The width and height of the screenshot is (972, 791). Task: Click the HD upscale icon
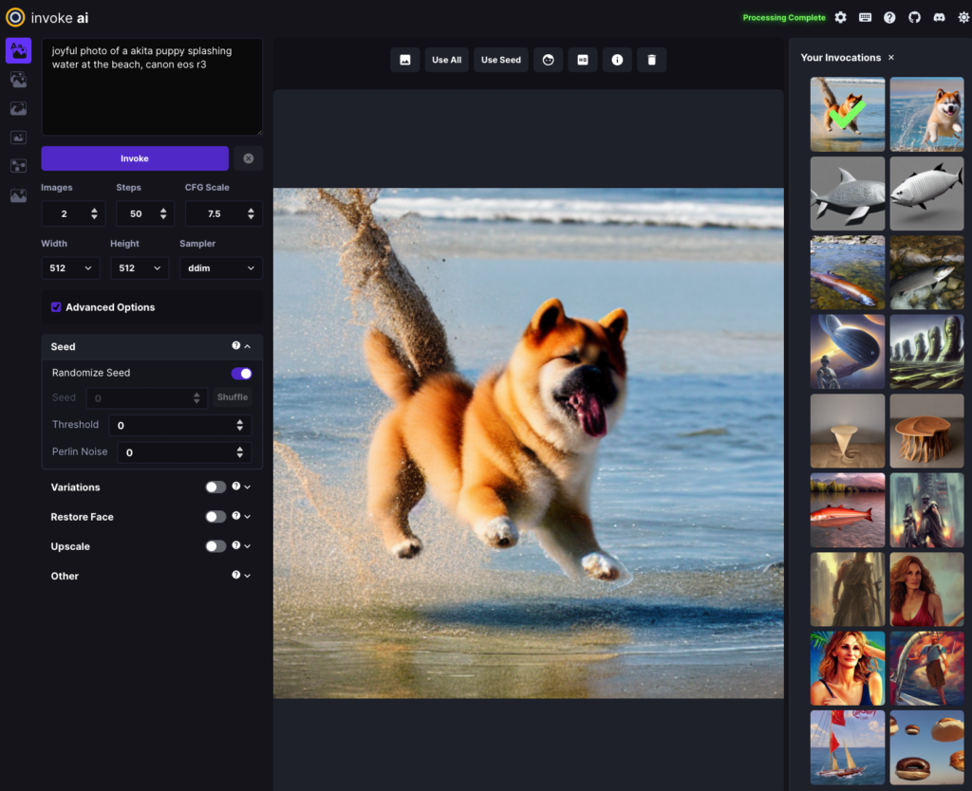pyautogui.click(x=583, y=60)
